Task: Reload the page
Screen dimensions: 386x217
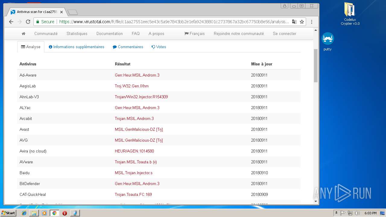Action: click(28, 22)
